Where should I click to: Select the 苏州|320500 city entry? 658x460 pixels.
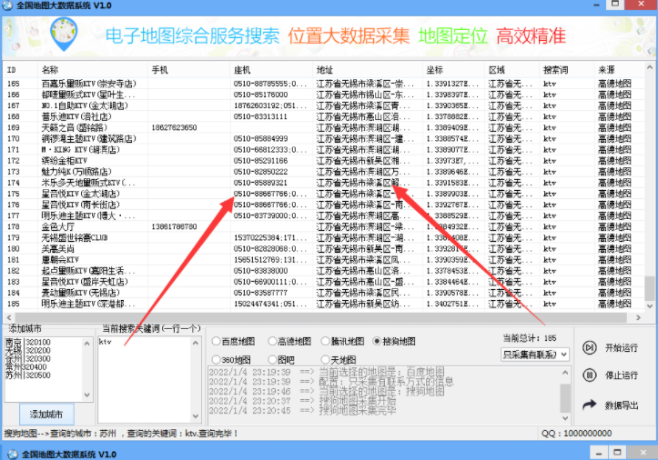[27, 375]
